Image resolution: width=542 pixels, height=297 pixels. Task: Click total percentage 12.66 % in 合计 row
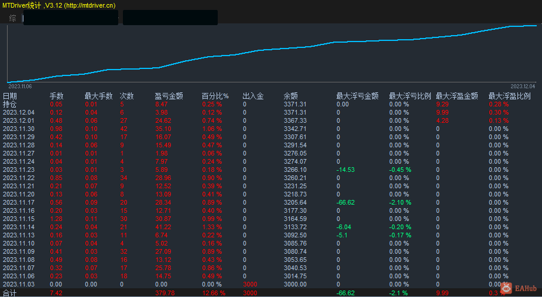click(213, 293)
